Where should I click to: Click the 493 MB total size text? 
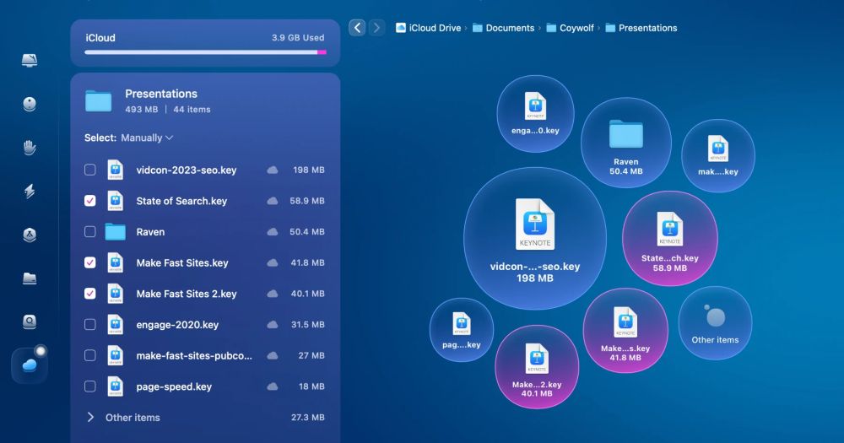pos(142,109)
